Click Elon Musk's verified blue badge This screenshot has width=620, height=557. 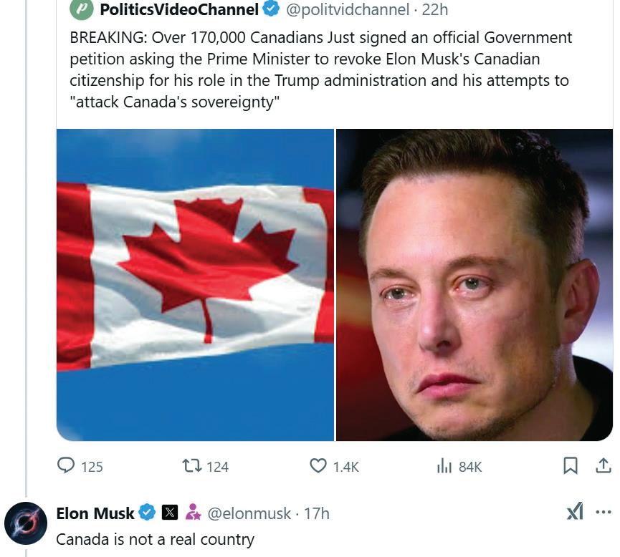pyautogui.click(x=147, y=513)
